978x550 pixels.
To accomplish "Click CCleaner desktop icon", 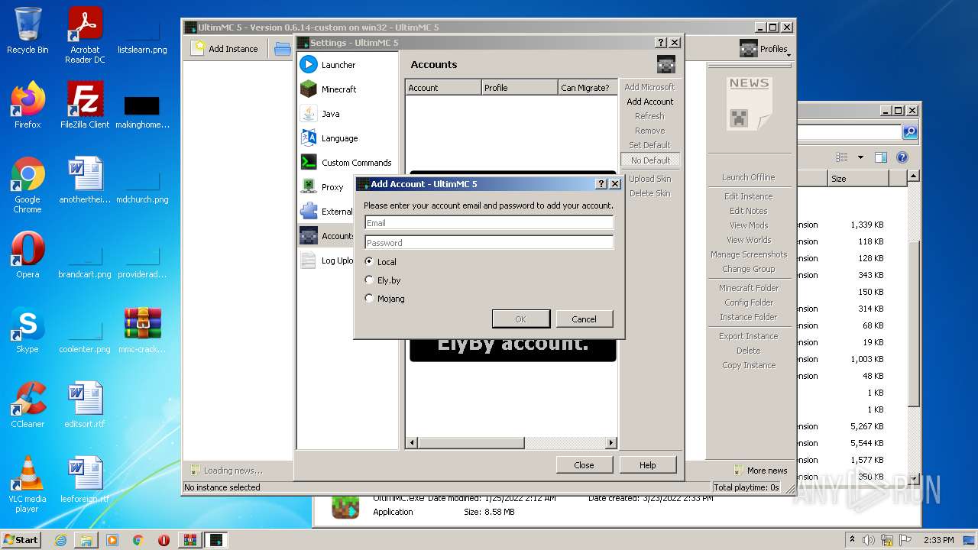I will pyautogui.click(x=28, y=406).
